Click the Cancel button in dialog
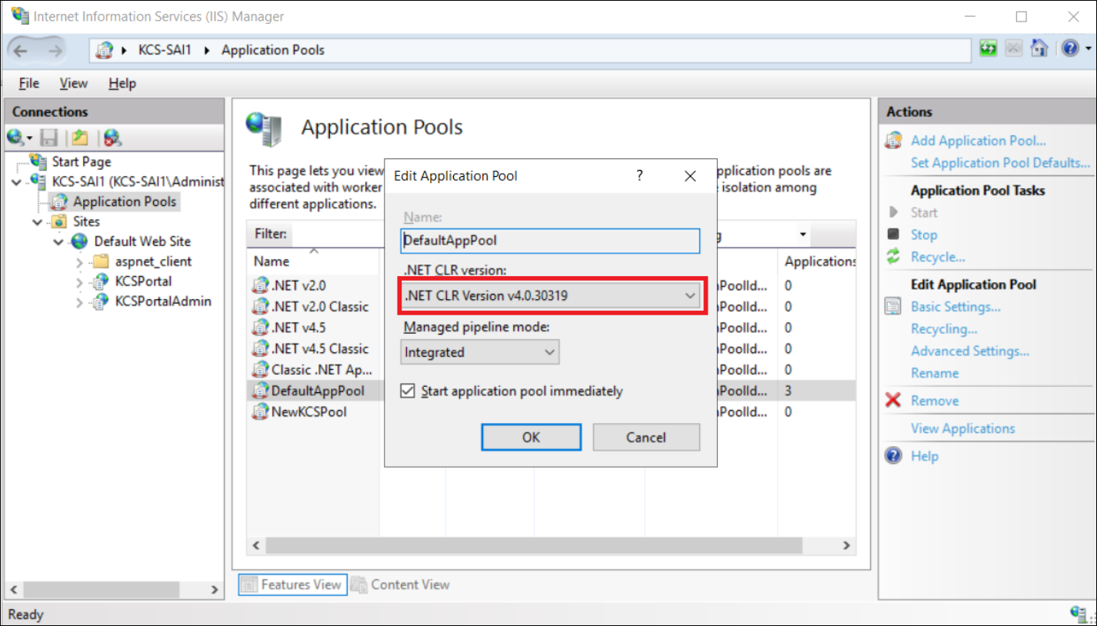Screen dimensions: 1097x626 pos(645,438)
